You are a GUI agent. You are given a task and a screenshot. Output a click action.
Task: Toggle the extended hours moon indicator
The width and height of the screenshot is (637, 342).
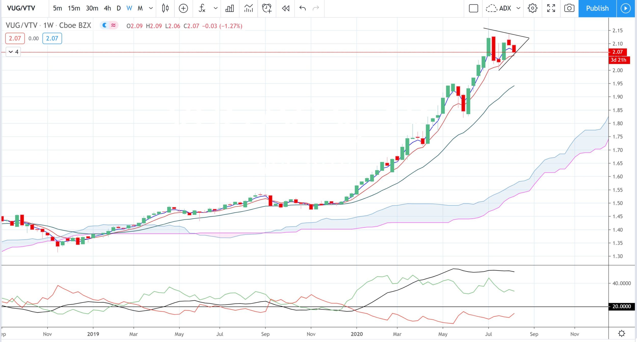tap(104, 25)
